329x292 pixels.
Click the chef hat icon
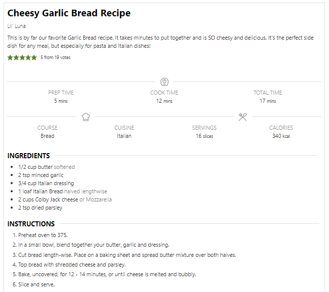pyautogui.click(x=86, y=117)
